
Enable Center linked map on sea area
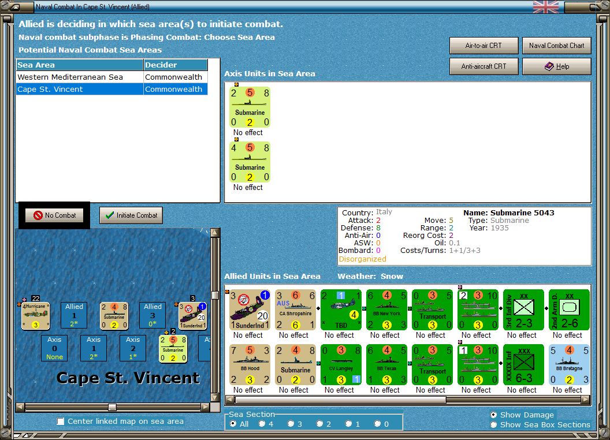60,422
